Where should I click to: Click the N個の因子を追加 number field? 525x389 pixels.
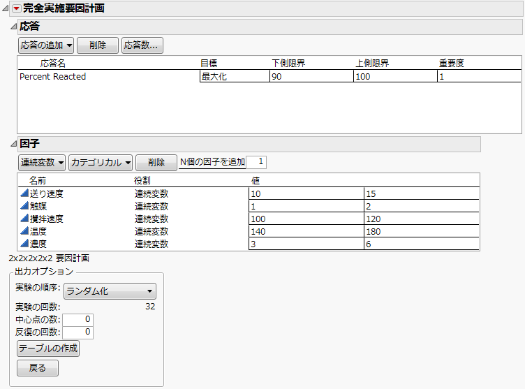click(x=256, y=162)
